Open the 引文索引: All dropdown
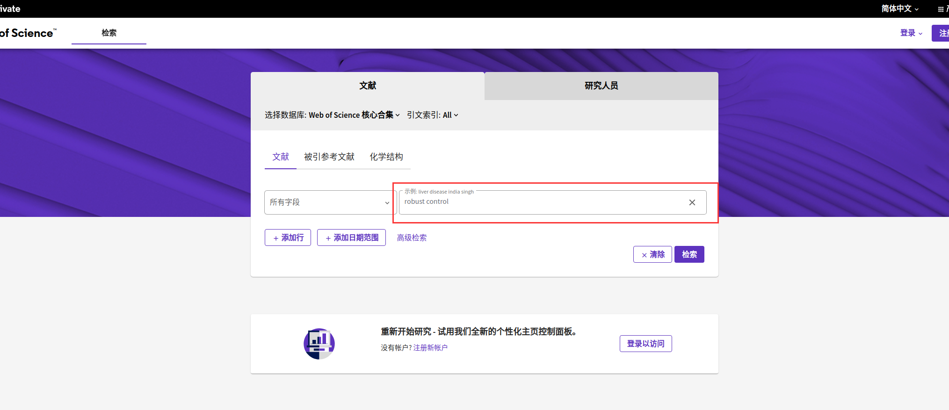This screenshot has width=949, height=410. [433, 115]
